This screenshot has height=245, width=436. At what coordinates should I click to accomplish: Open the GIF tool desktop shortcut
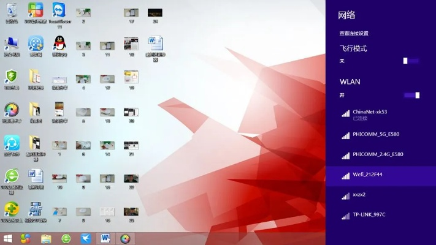(x=36, y=209)
